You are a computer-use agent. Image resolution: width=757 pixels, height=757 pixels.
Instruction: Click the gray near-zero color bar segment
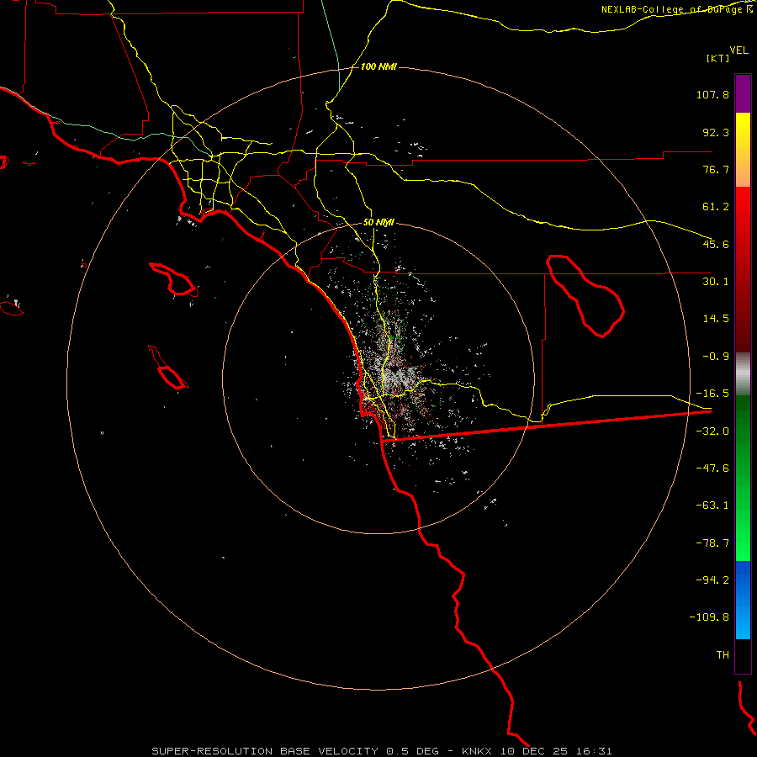(743, 374)
